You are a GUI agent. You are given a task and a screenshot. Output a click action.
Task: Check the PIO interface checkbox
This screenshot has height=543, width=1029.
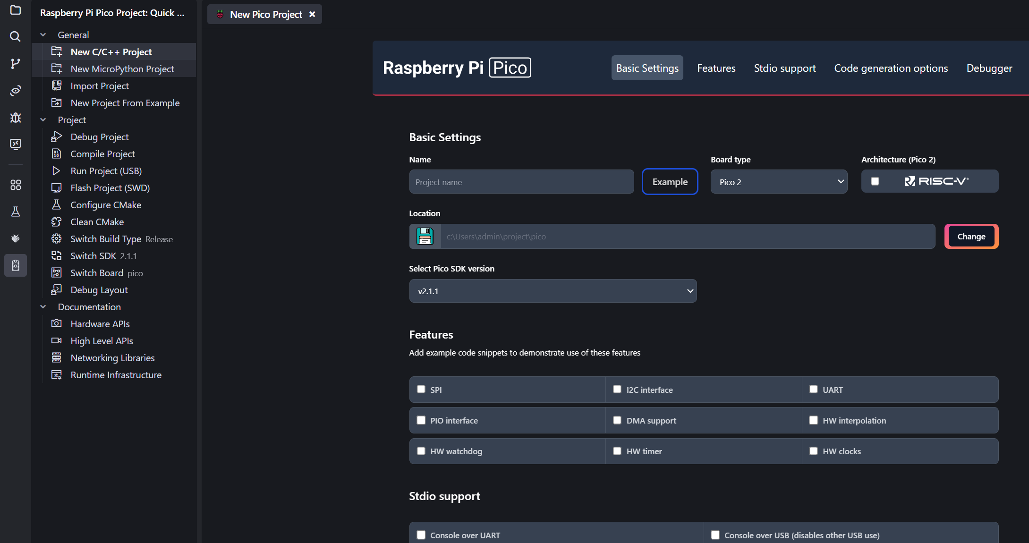click(421, 420)
